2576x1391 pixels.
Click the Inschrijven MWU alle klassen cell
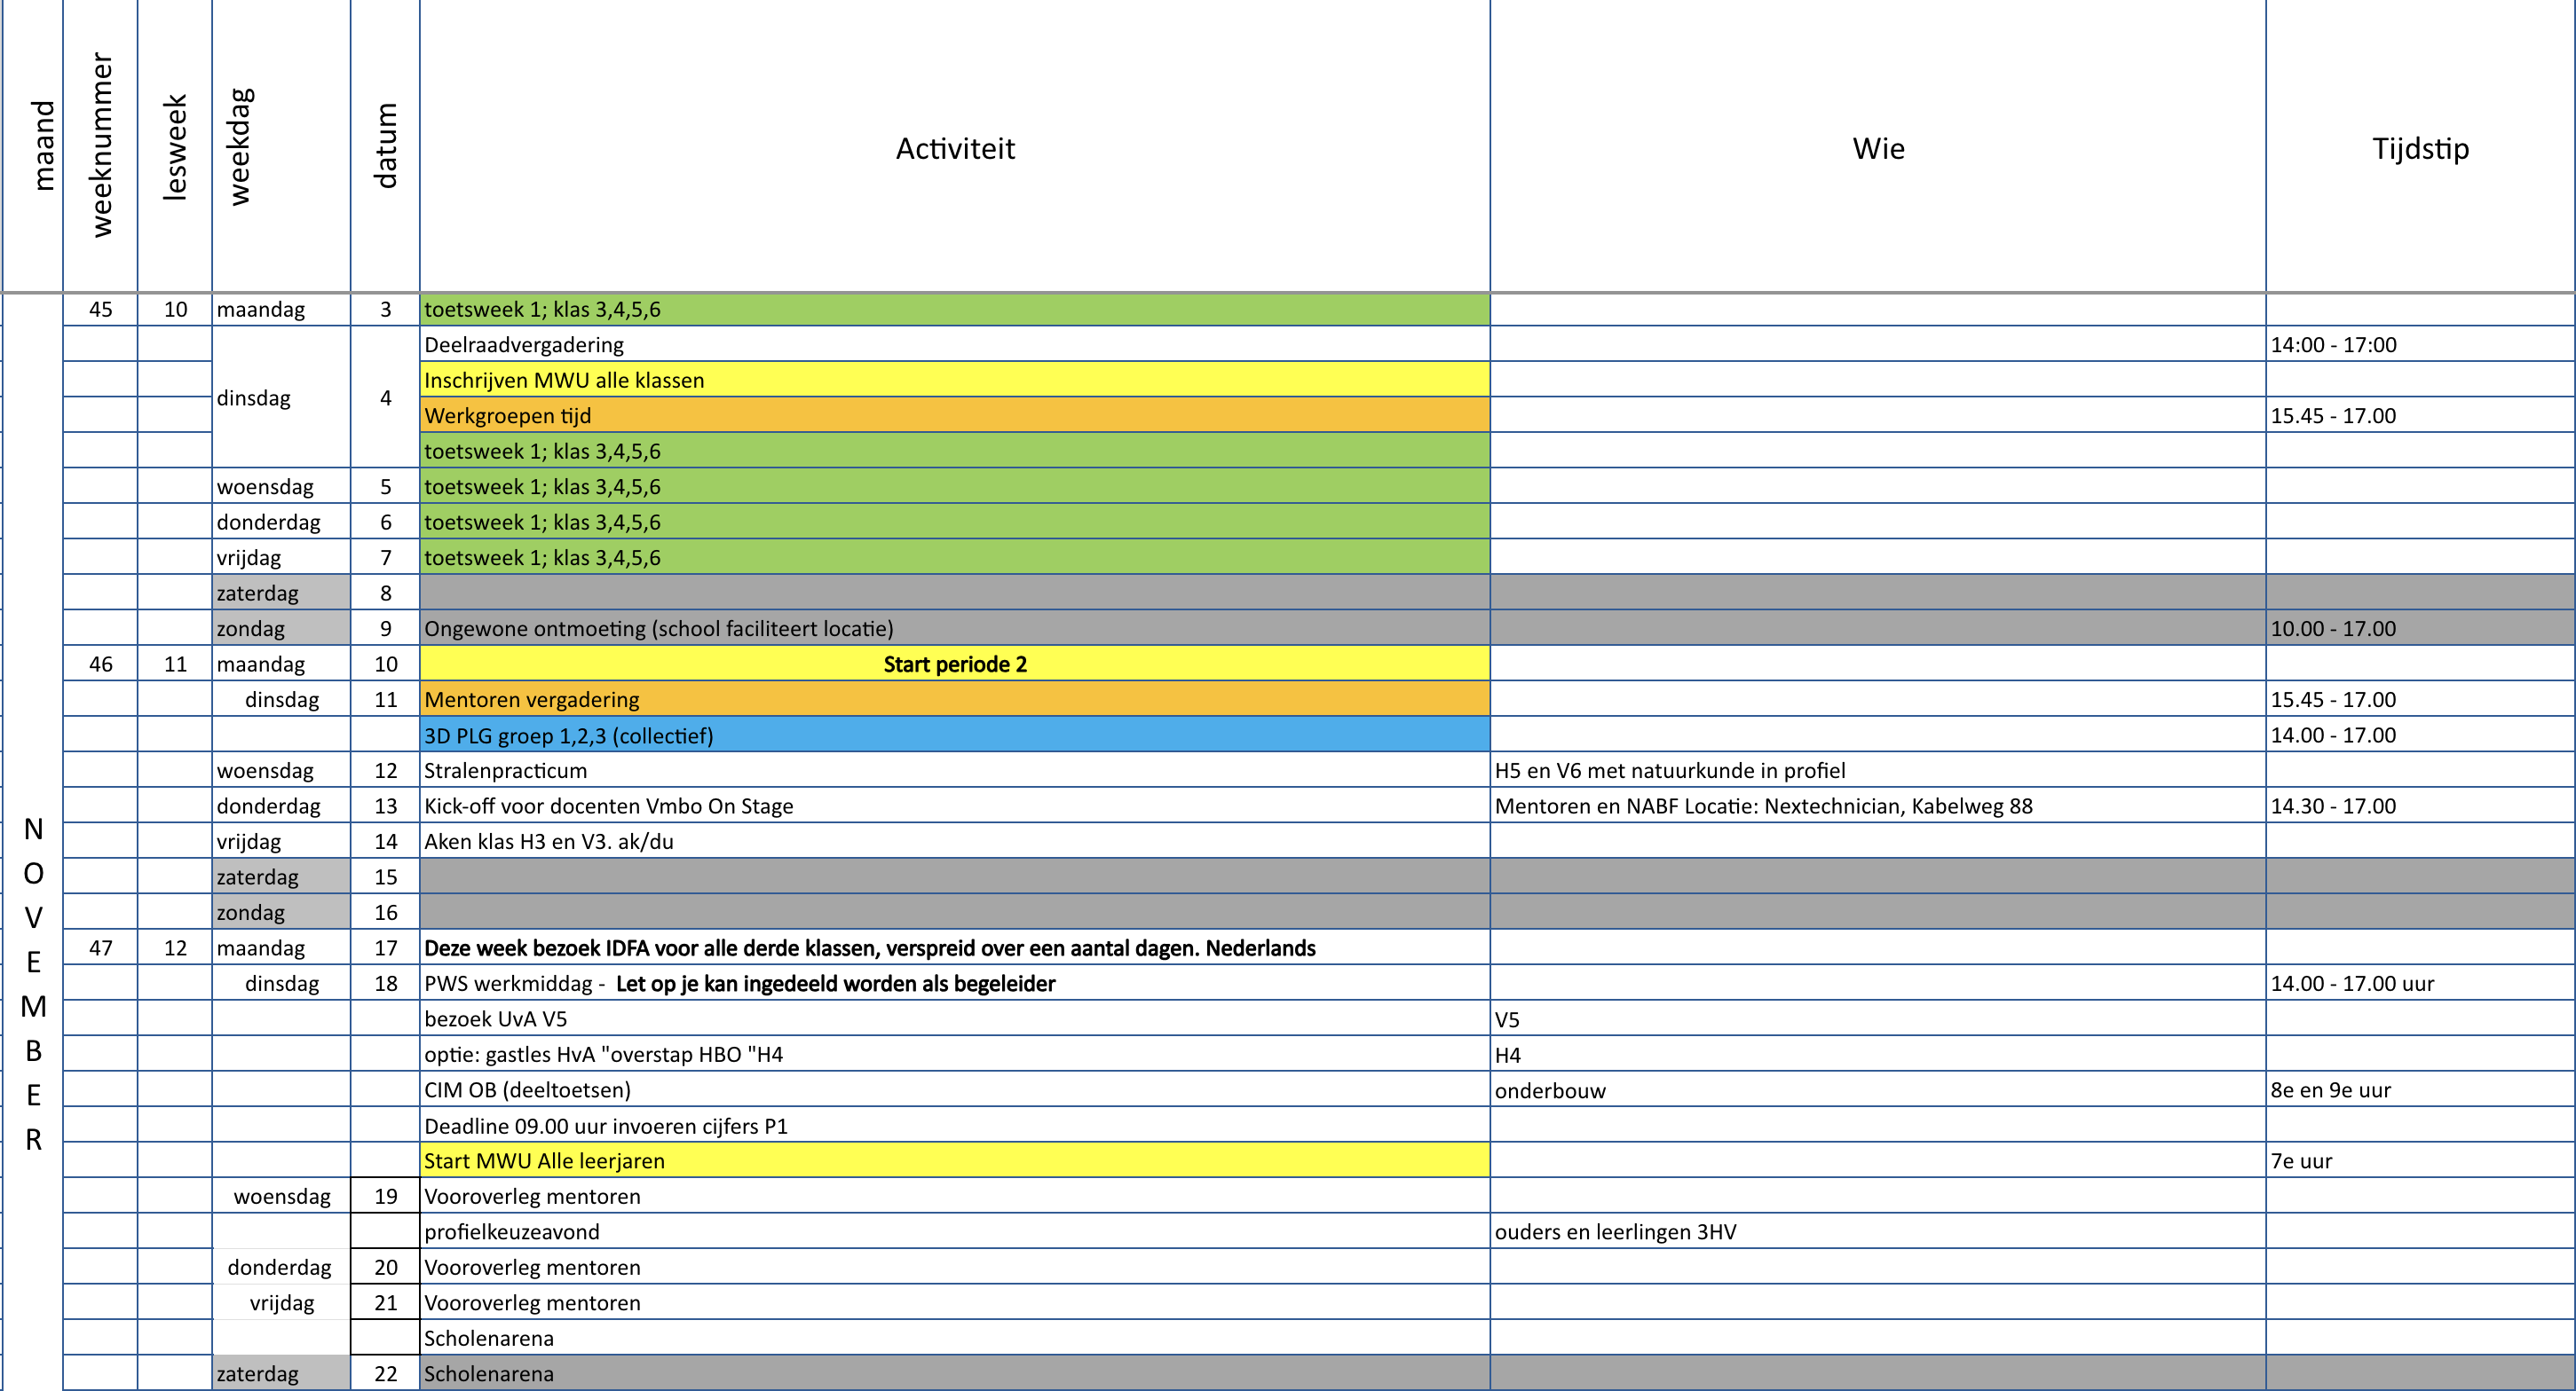[954, 380]
